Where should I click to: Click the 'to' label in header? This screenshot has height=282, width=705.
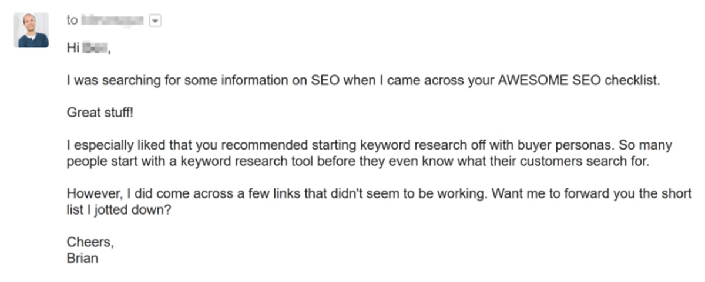pyautogui.click(x=72, y=21)
